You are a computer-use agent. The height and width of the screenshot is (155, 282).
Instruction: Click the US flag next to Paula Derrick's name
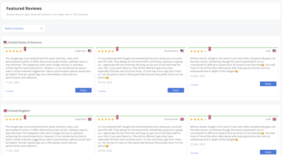pyautogui.click(x=182, y=51)
